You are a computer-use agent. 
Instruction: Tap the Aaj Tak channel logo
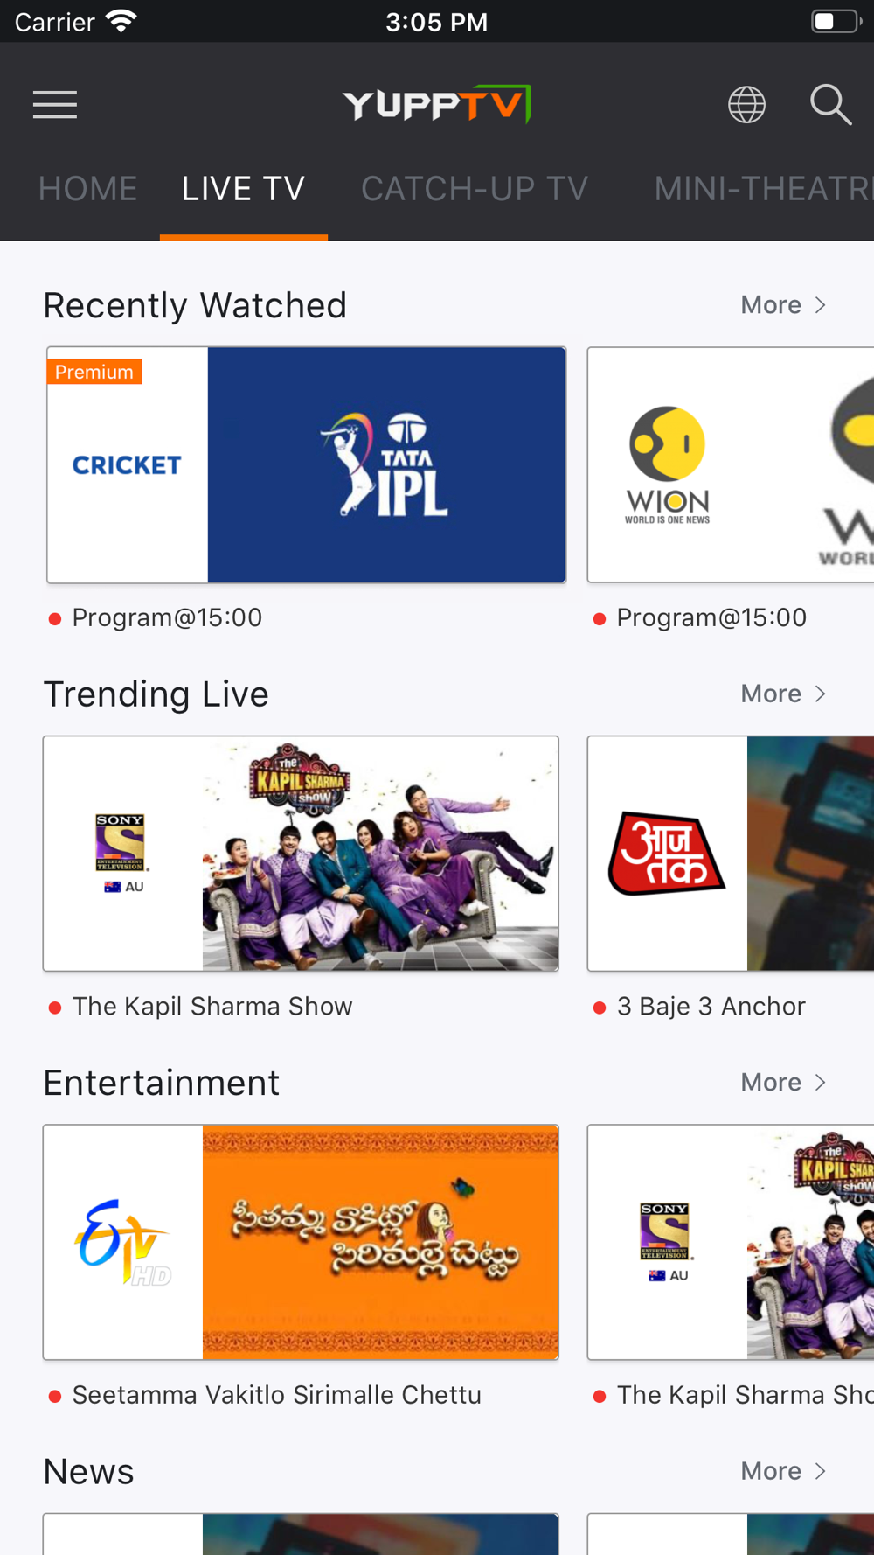pos(667,854)
